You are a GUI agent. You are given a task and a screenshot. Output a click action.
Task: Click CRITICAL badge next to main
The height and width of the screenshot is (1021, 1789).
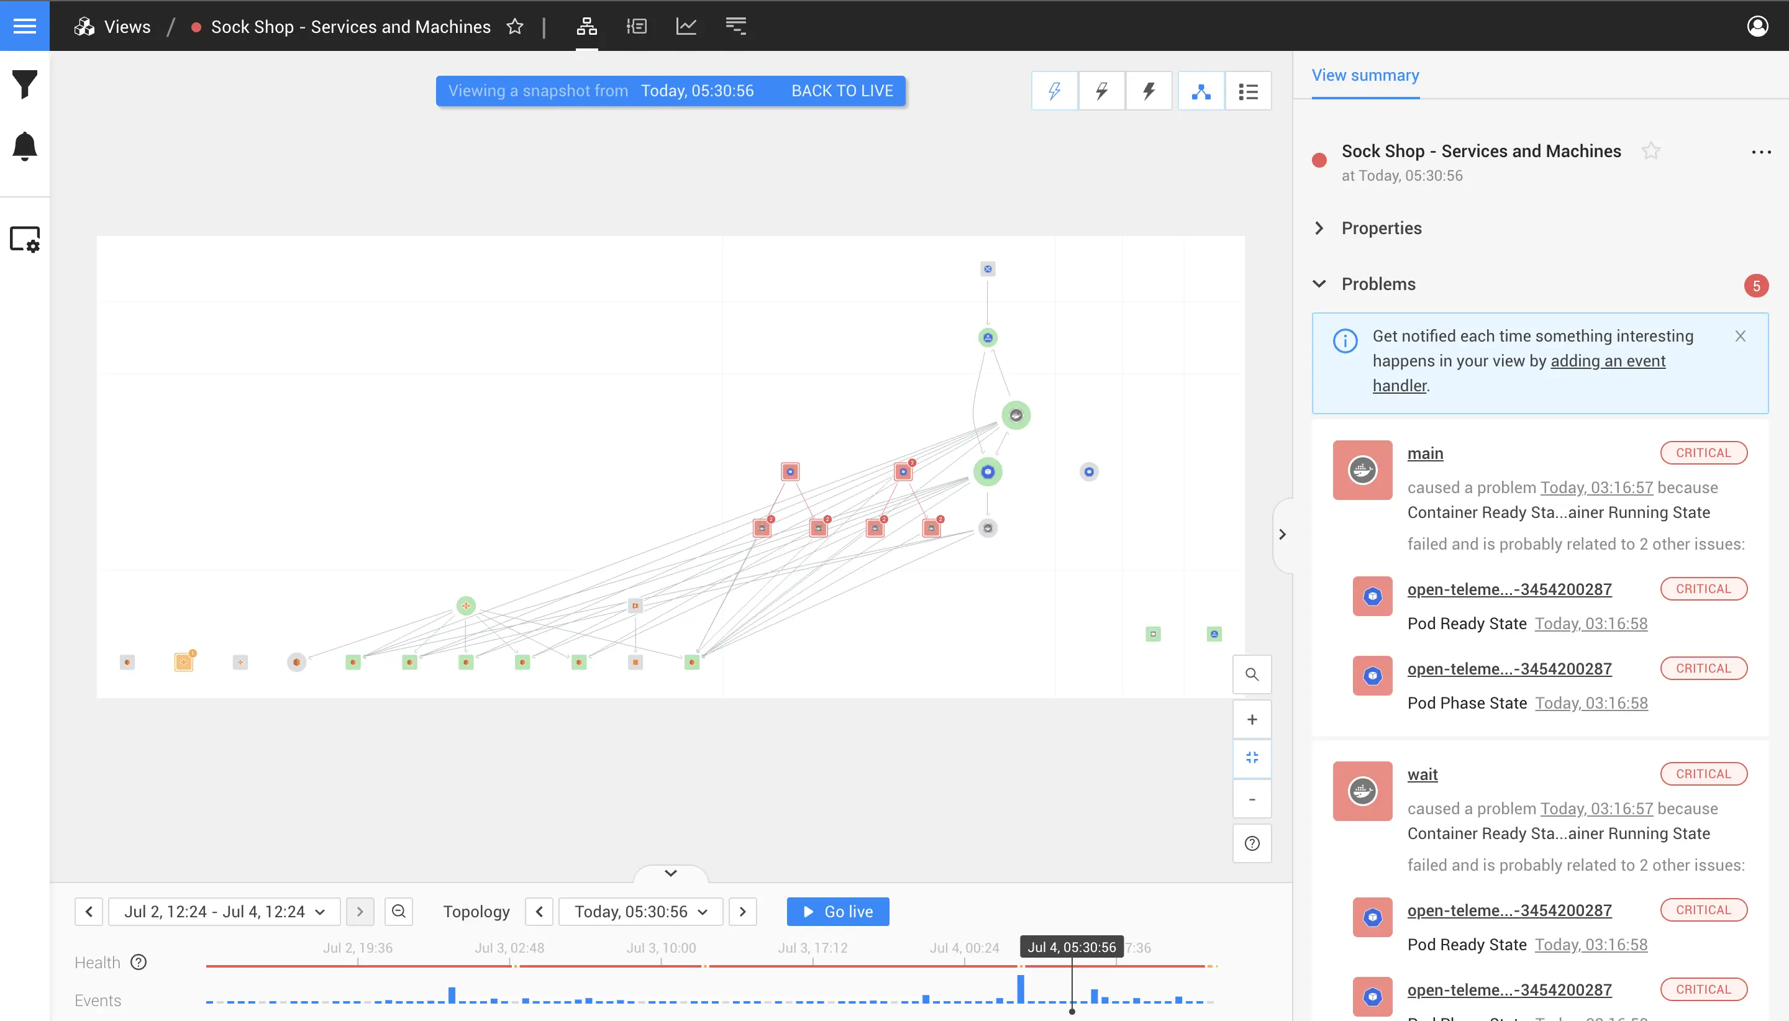pyautogui.click(x=1703, y=453)
